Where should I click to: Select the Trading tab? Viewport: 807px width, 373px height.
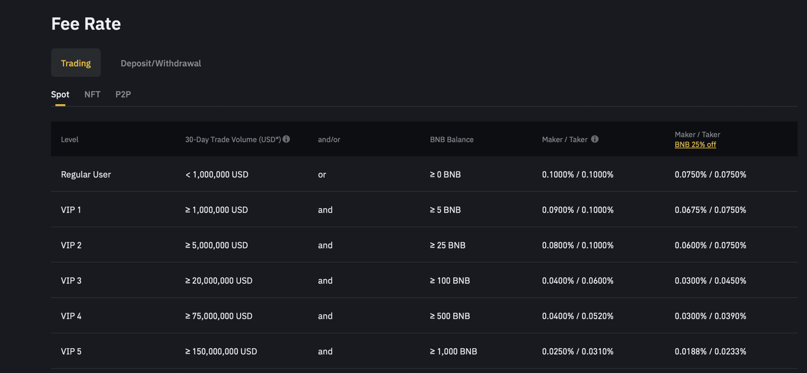[76, 63]
